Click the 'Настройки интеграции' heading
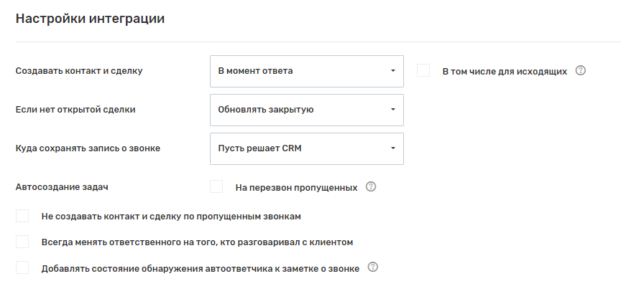621x299 pixels. click(x=90, y=19)
